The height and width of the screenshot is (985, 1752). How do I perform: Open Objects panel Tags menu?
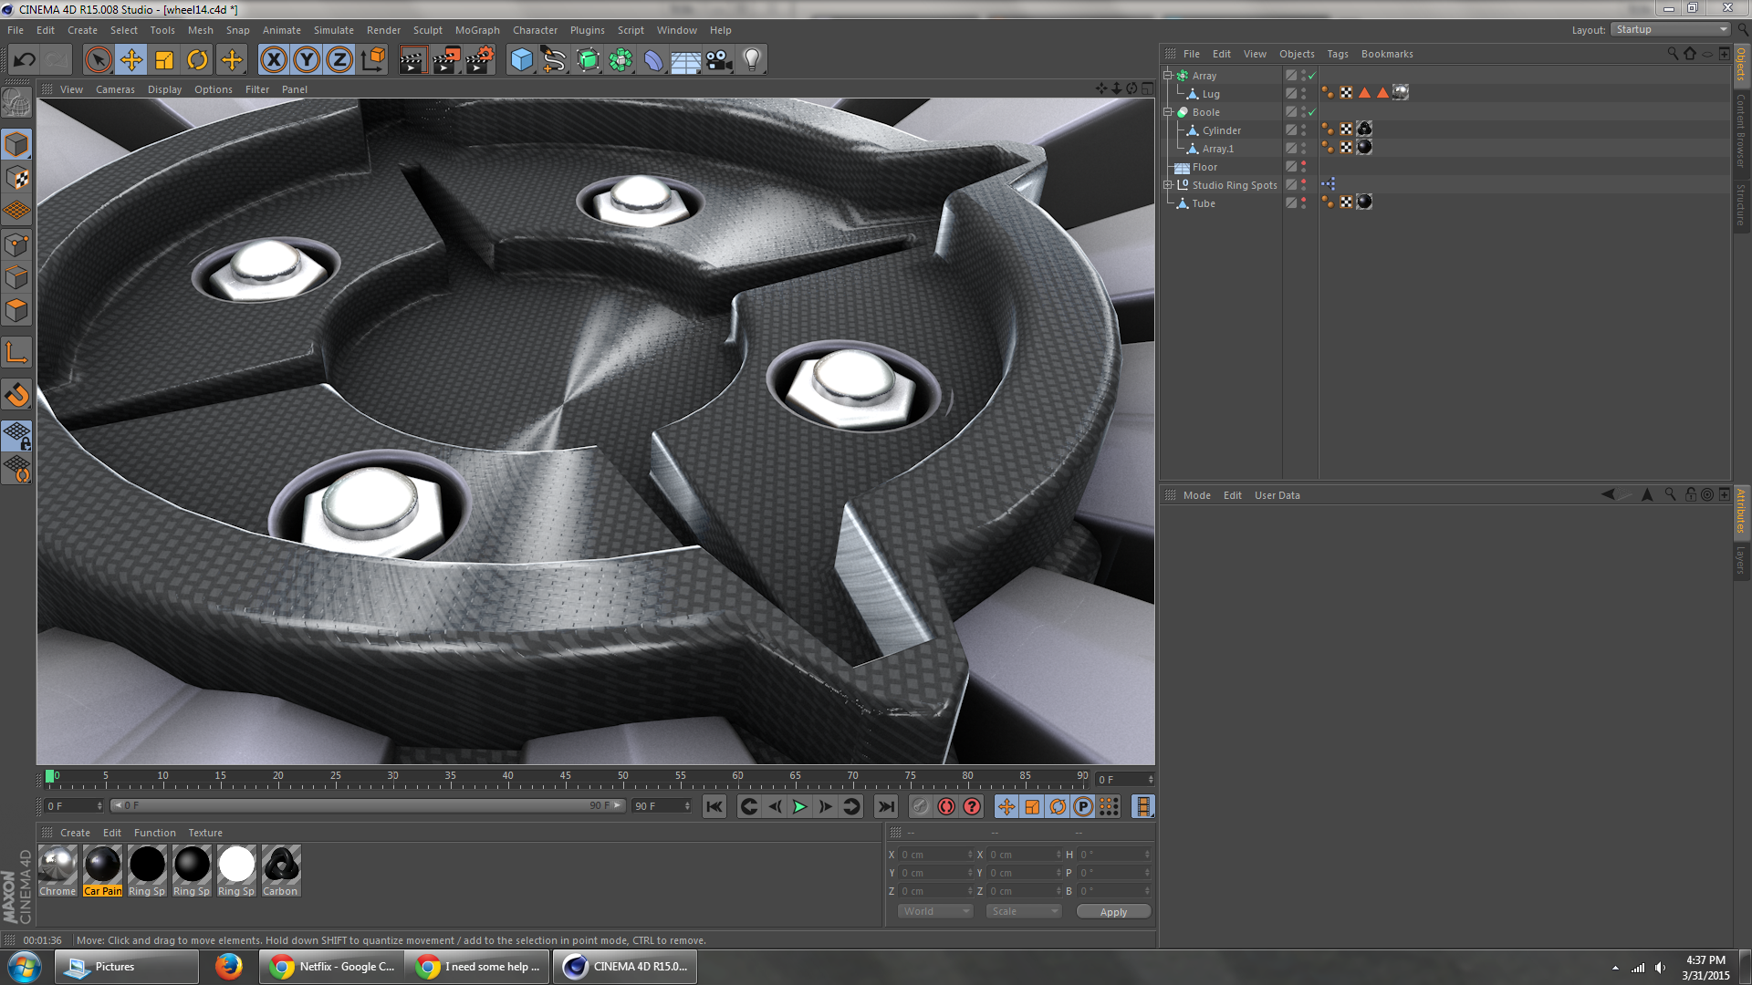[1337, 54]
